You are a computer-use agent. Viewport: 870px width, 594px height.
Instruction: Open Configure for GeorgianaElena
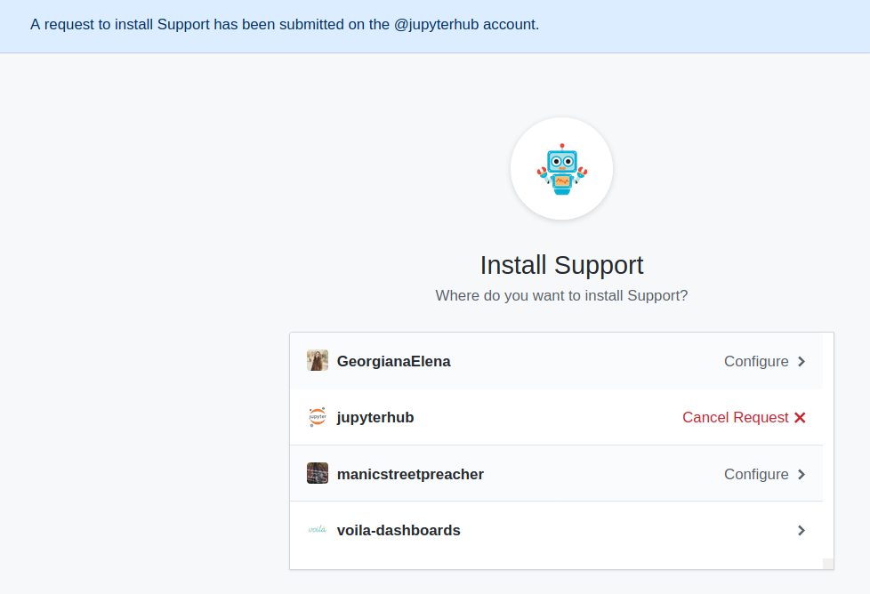pyautogui.click(x=756, y=361)
